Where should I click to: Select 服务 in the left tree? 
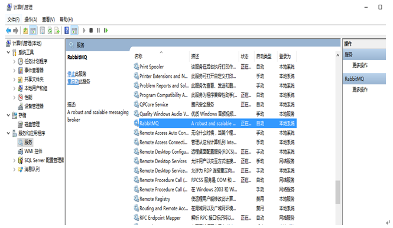click(28, 143)
